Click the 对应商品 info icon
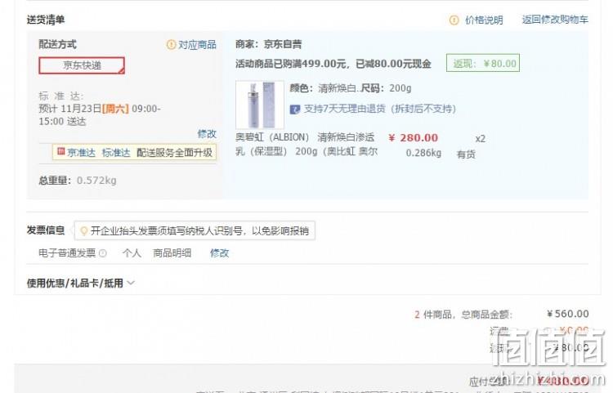Viewport: 613px width, 393px height. pyautogui.click(x=171, y=45)
